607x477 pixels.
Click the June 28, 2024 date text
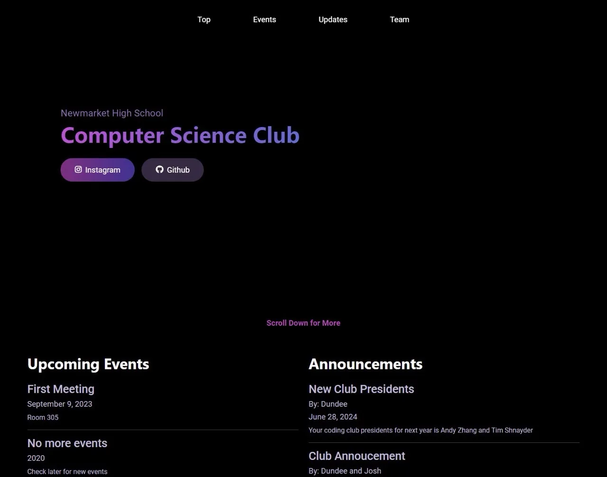click(x=333, y=417)
